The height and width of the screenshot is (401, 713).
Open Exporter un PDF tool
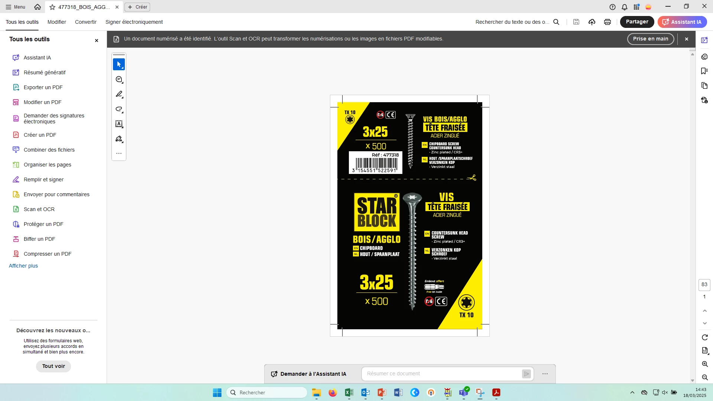43,87
